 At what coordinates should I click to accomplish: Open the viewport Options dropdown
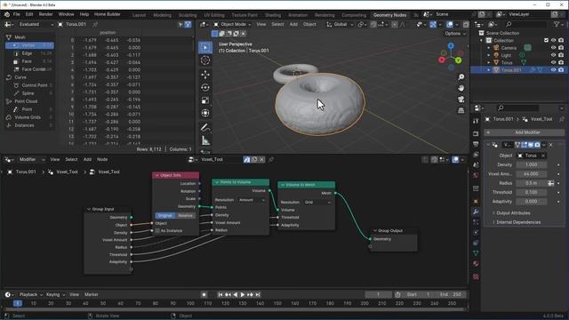pos(454,34)
